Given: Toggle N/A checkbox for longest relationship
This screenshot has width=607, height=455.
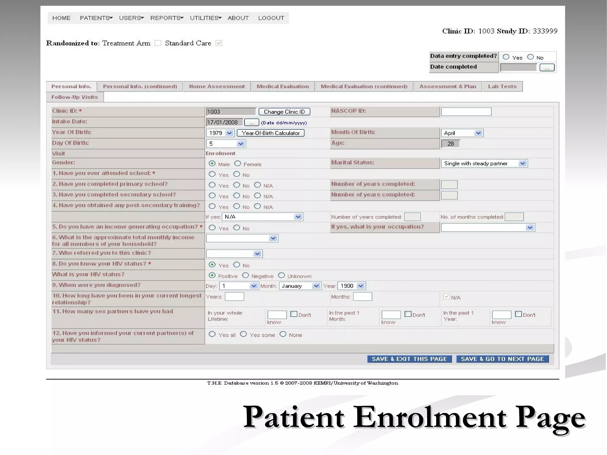Looking at the screenshot, I should [x=446, y=297].
